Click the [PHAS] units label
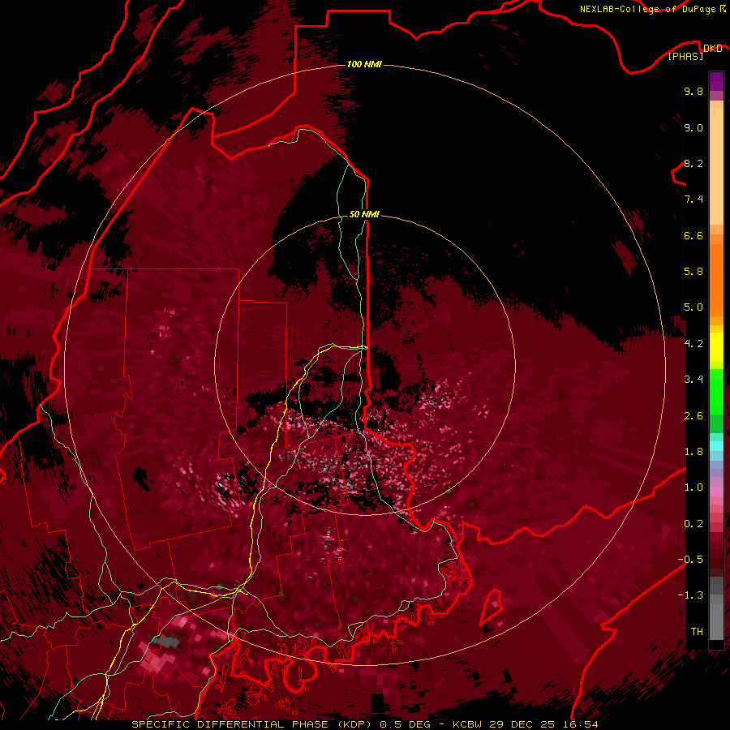 pyautogui.click(x=685, y=57)
